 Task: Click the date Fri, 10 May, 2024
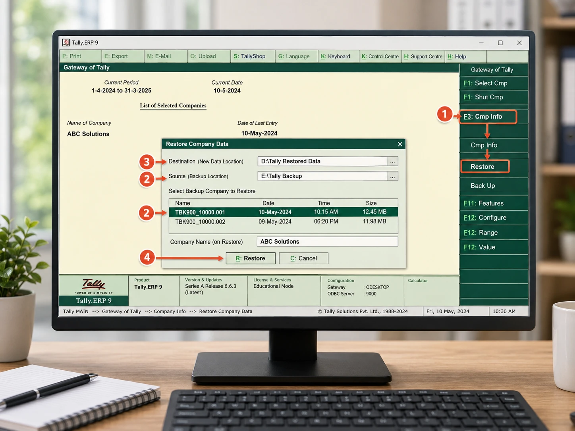[x=448, y=312]
